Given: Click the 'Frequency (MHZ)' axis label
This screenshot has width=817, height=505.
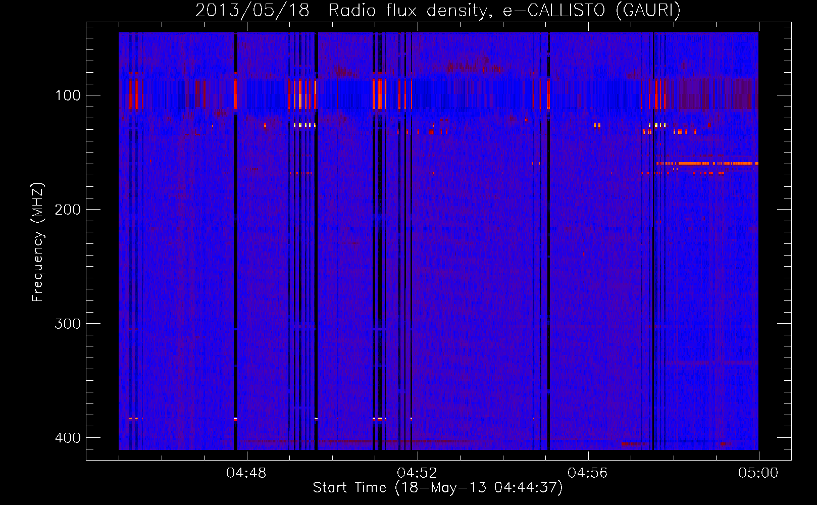Looking at the screenshot, I should tap(38, 242).
